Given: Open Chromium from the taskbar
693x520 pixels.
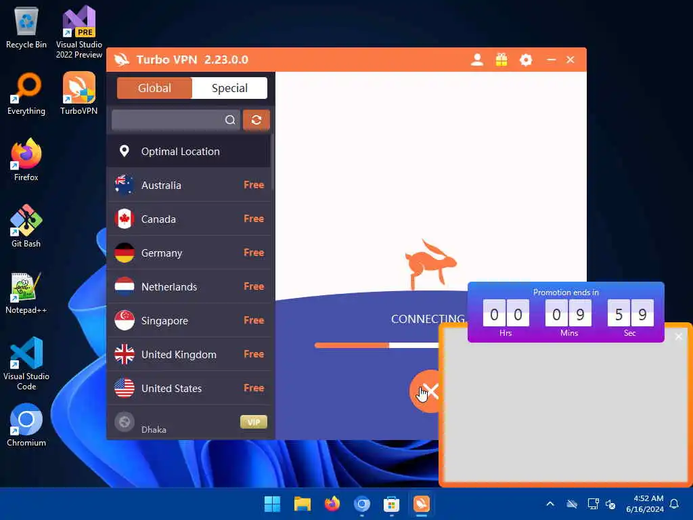Looking at the screenshot, I should pos(362,504).
